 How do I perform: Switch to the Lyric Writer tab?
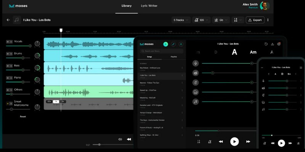pyautogui.click(x=149, y=6)
